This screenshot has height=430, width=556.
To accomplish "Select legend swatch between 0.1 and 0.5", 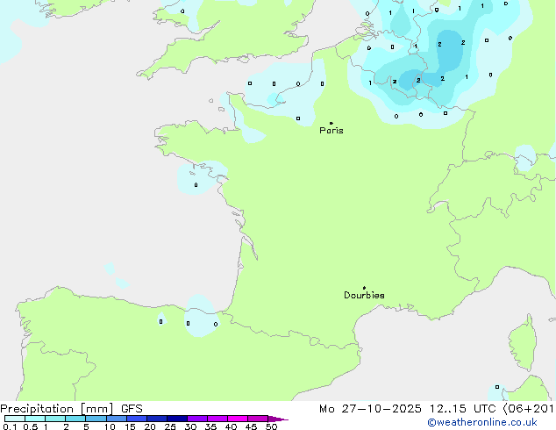I will click(15, 419).
